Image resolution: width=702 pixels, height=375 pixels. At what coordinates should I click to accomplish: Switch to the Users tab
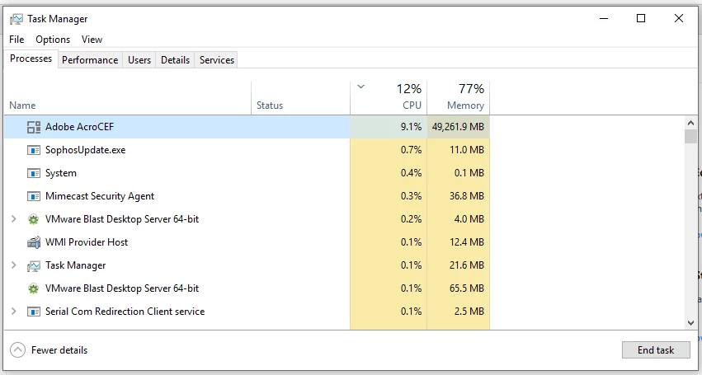pos(139,60)
